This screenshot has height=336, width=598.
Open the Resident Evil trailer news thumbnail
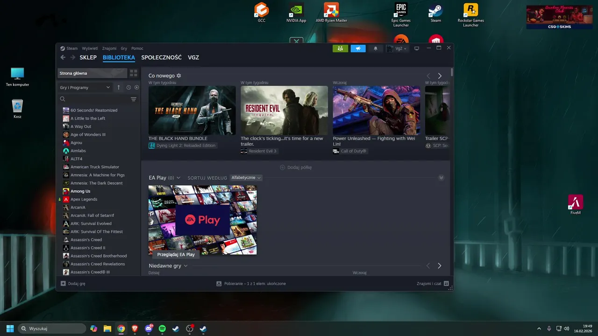click(x=284, y=110)
